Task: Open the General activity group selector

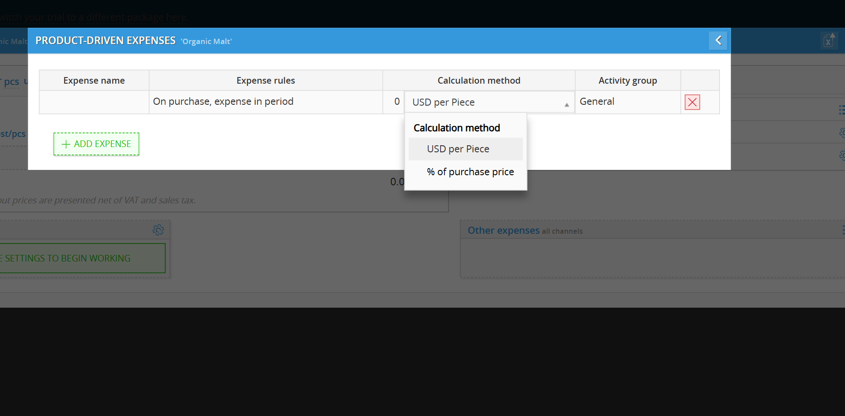Action: tap(627, 102)
